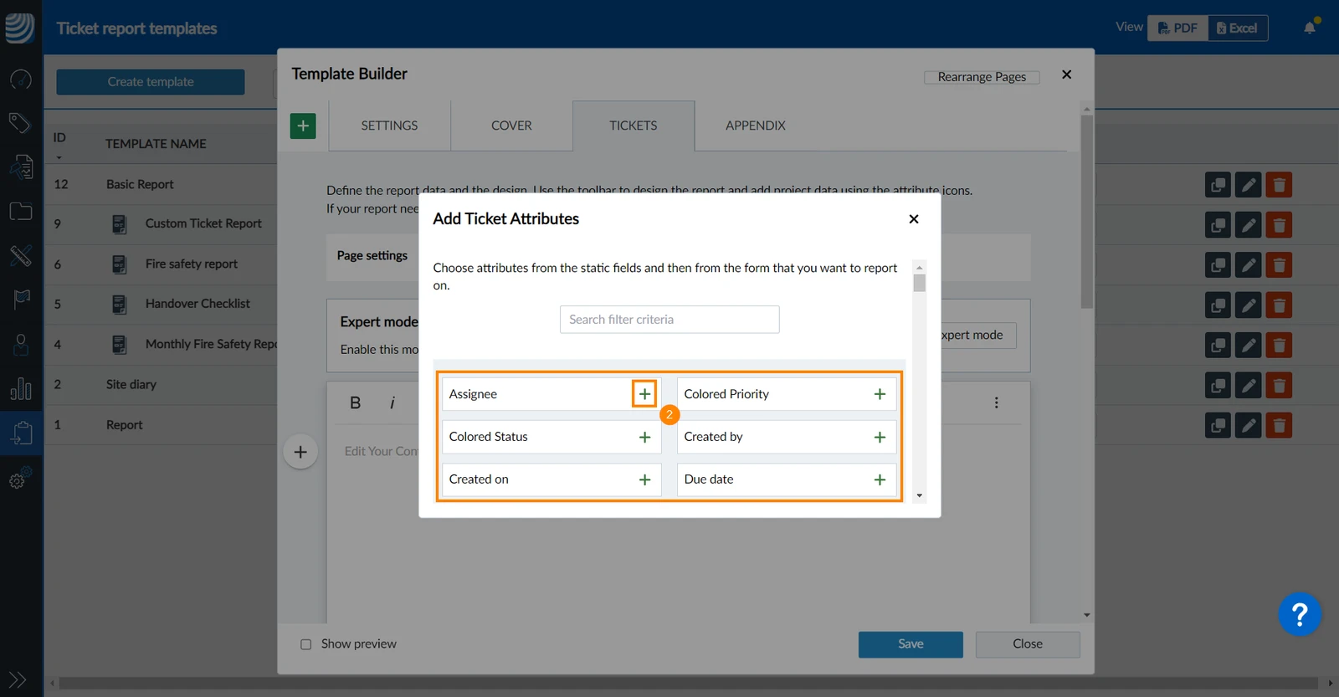Screen dimensions: 1339x697
Task: Open the dashboard gauge icon in sidebar
Action: coord(21,79)
